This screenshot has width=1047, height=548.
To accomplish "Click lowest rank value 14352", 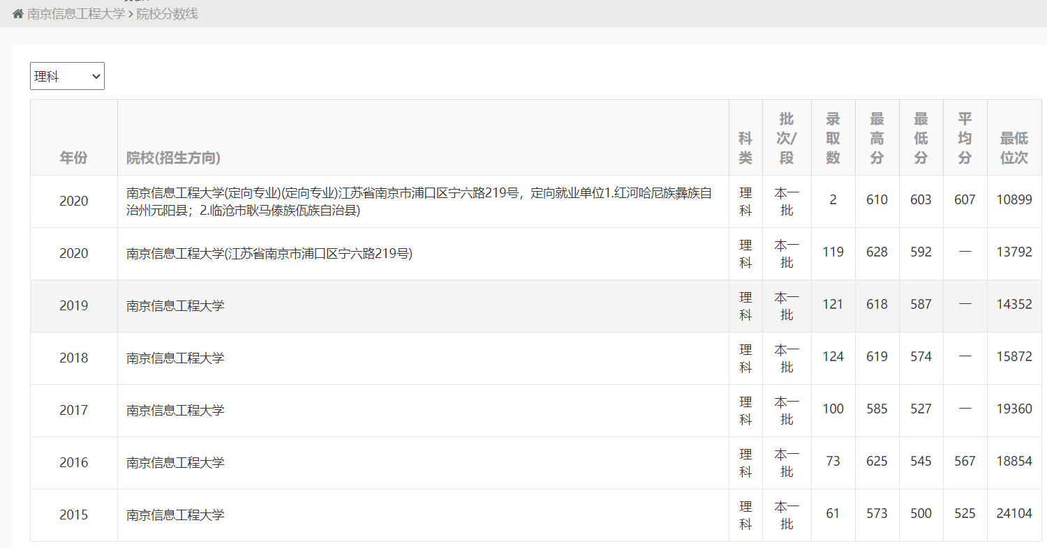I will click(1014, 305).
